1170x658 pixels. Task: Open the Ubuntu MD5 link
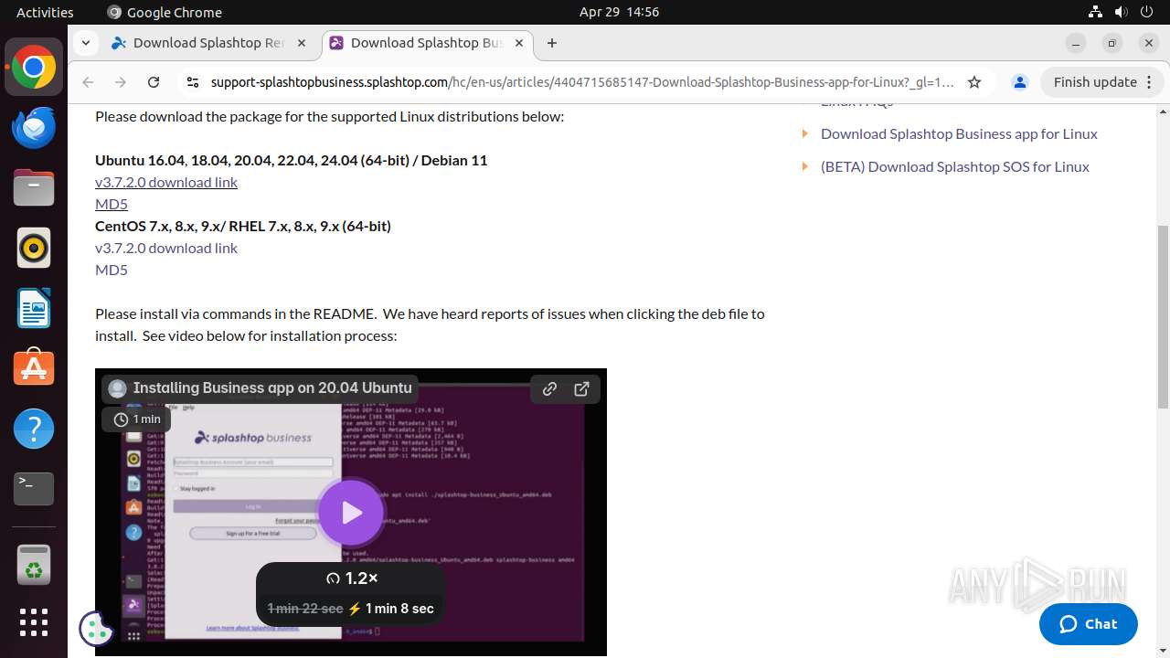[x=112, y=204]
